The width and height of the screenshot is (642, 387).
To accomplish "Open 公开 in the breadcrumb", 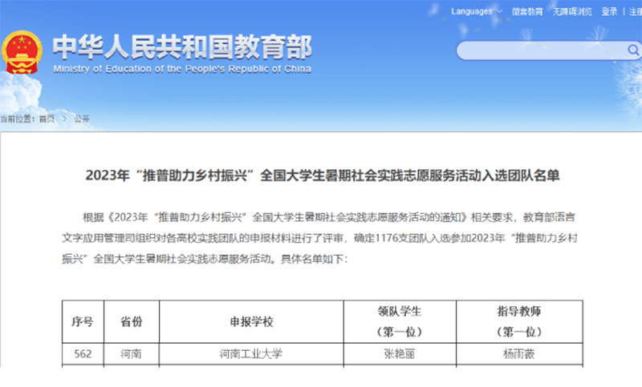I will click(x=82, y=119).
